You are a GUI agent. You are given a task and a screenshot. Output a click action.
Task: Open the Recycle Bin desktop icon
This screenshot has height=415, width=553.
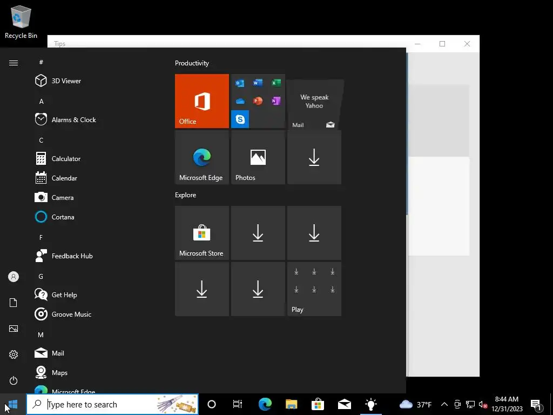coord(21,22)
